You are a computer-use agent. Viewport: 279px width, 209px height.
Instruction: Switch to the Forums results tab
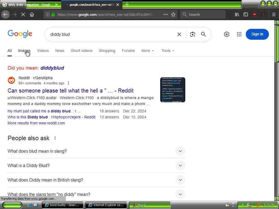click(128, 51)
